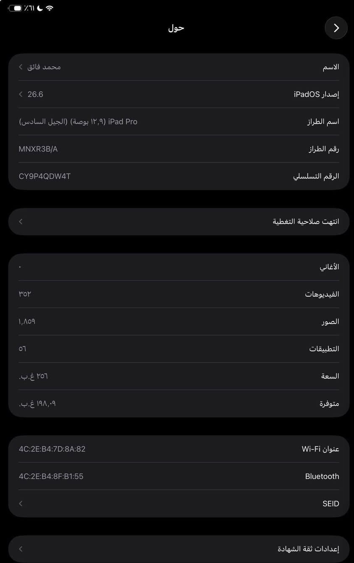Tap the serial number CY9P4QDW4T
Screen dimensions: 354x563
point(45,176)
